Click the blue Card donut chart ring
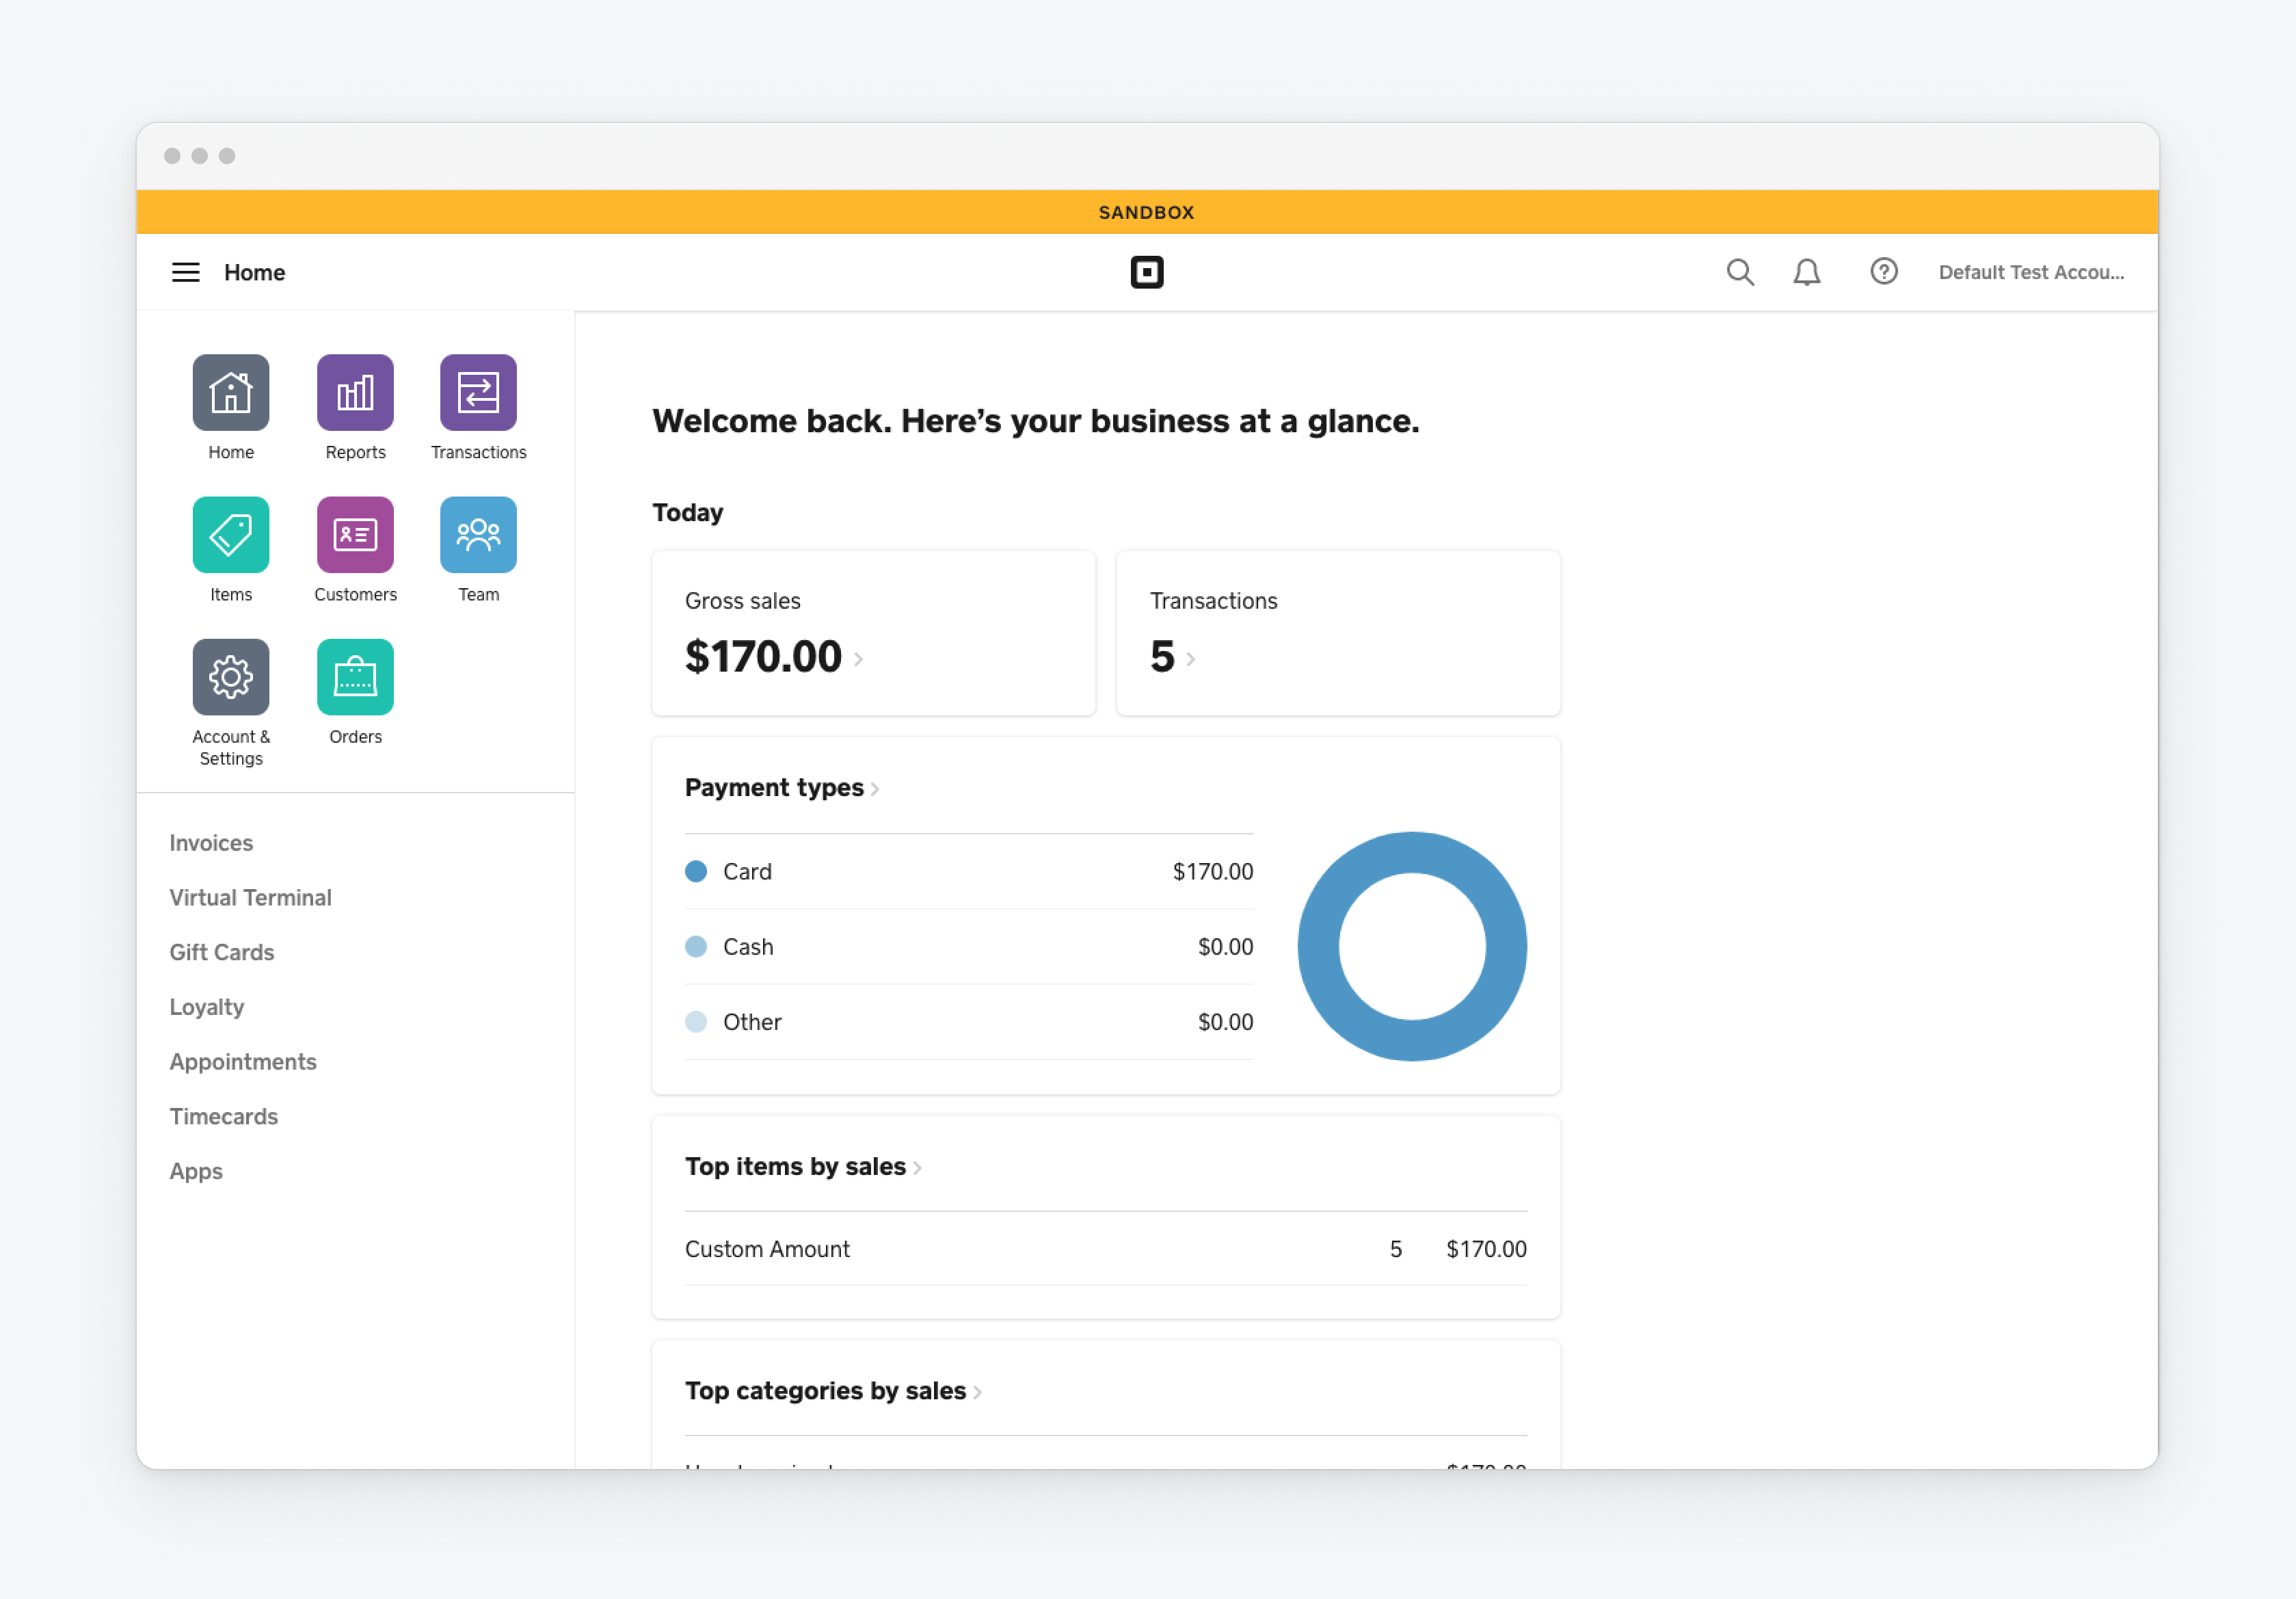 pyautogui.click(x=1318, y=946)
